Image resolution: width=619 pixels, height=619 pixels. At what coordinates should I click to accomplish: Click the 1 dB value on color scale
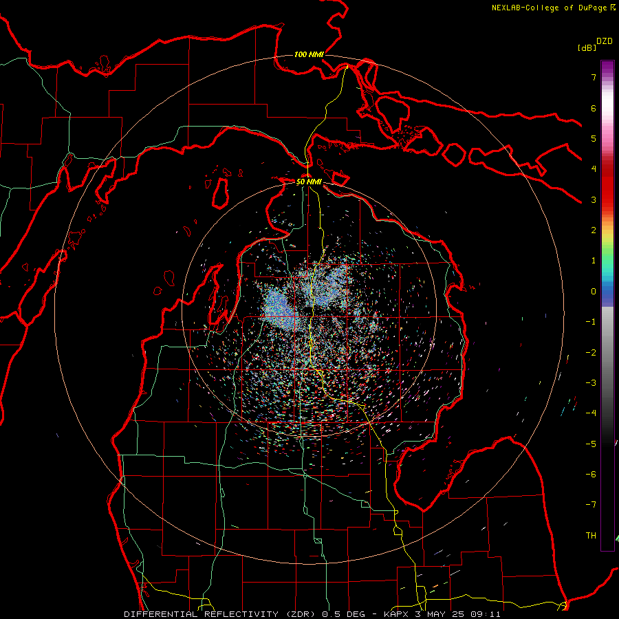point(594,261)
